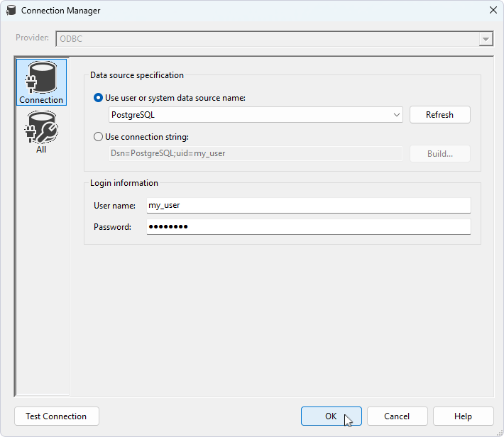Confirm with the OK button
The image size is (504, 437).
[x=331, y=416]
